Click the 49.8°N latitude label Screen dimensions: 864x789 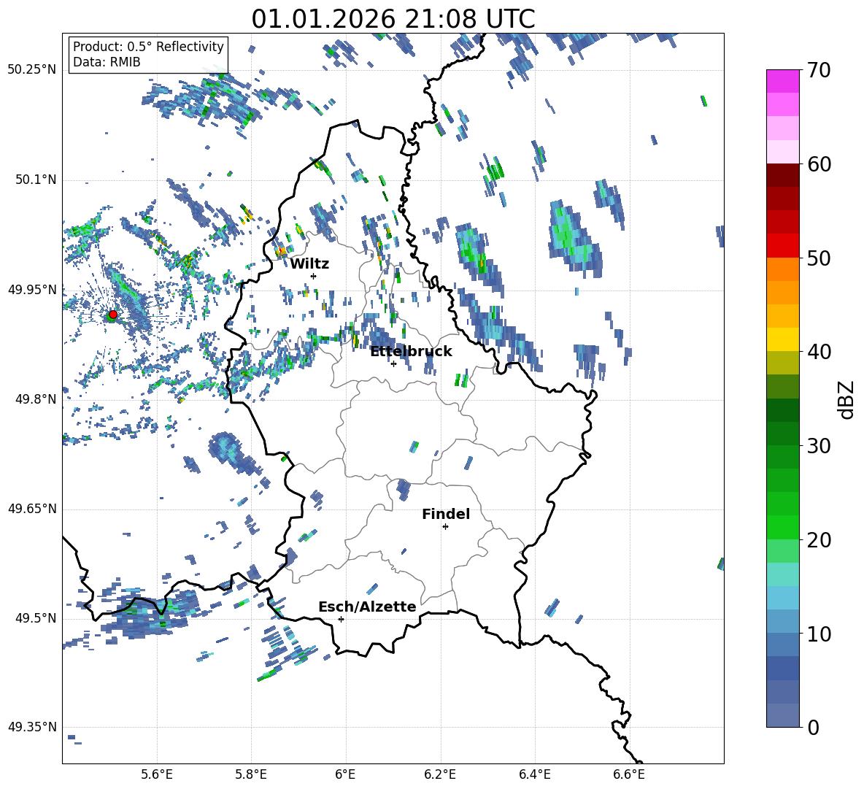35,399
